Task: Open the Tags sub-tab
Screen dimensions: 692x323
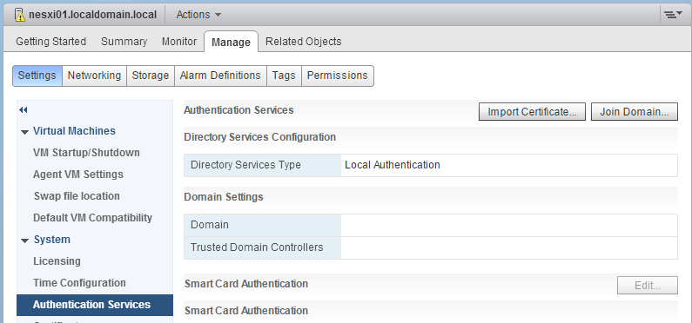Action: click(x=284, y=76)
